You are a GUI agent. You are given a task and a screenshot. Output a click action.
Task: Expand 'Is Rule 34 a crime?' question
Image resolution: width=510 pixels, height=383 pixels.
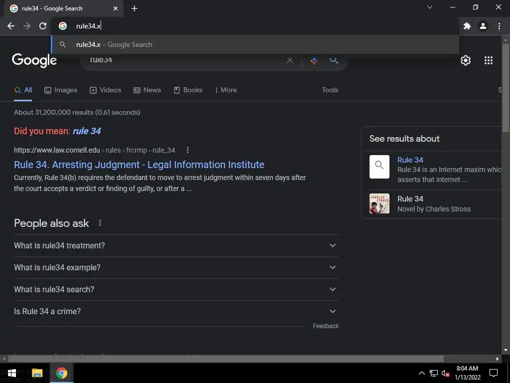point(176,311)
